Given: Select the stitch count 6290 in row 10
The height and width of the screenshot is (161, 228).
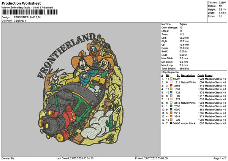Looking at the screenshot, I should [x=177, y=110].
